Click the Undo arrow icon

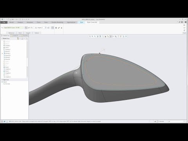pos(13,19)
